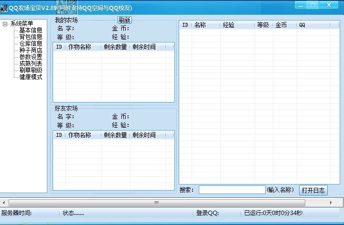The width and height of the screenshot is (344, 225).
Task: Click the 打开日志 button
Action: tap(313, 190)
